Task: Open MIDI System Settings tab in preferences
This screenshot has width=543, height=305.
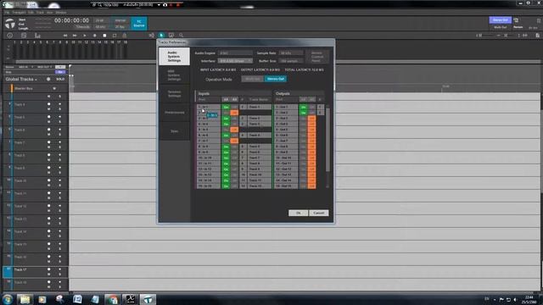Action: [x=174, y=75]
